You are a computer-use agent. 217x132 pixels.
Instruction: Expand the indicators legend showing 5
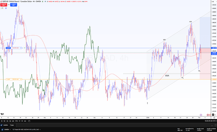coord(2,8)
